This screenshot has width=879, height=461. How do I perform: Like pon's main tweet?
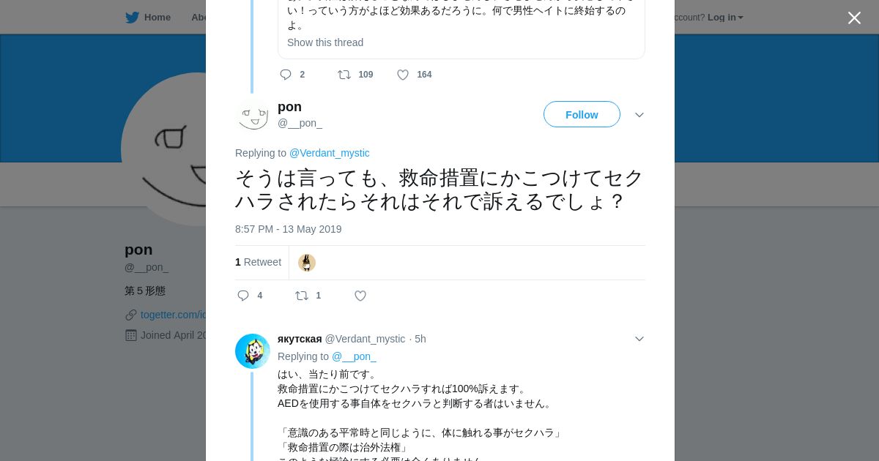360,296
